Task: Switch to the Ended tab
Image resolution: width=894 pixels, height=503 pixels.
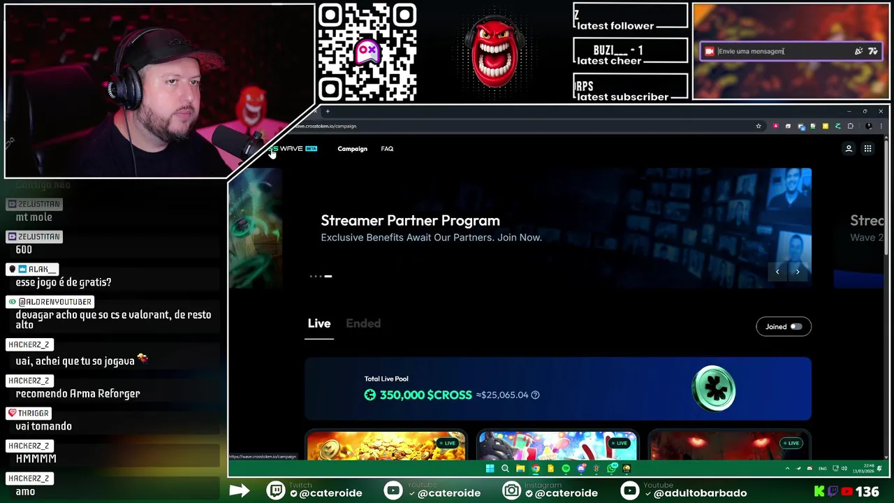Action: [363, 323]
